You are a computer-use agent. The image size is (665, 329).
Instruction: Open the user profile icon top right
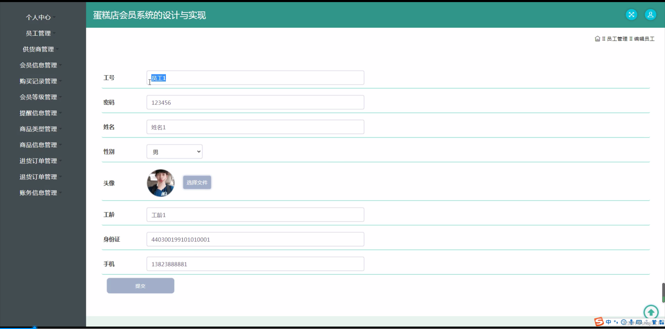pyautogui.click(x=650, y=14)
